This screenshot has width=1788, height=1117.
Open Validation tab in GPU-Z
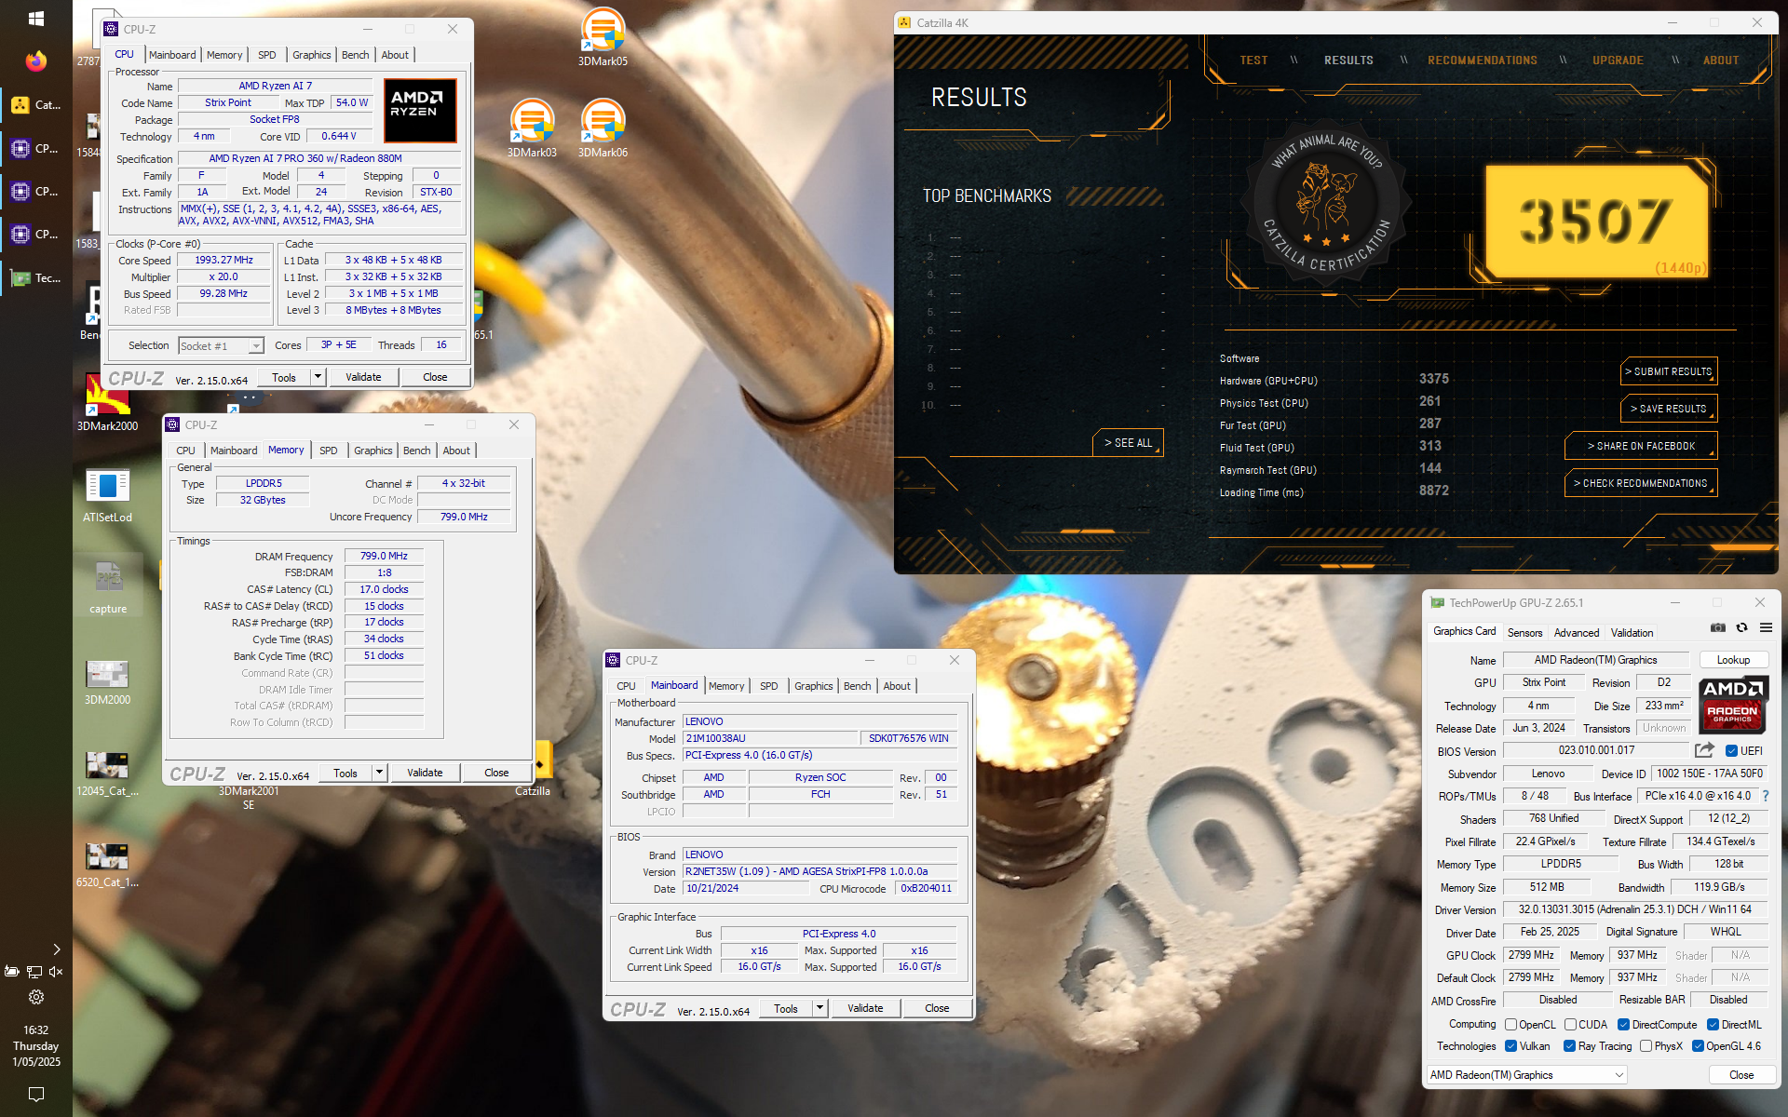1632,632
